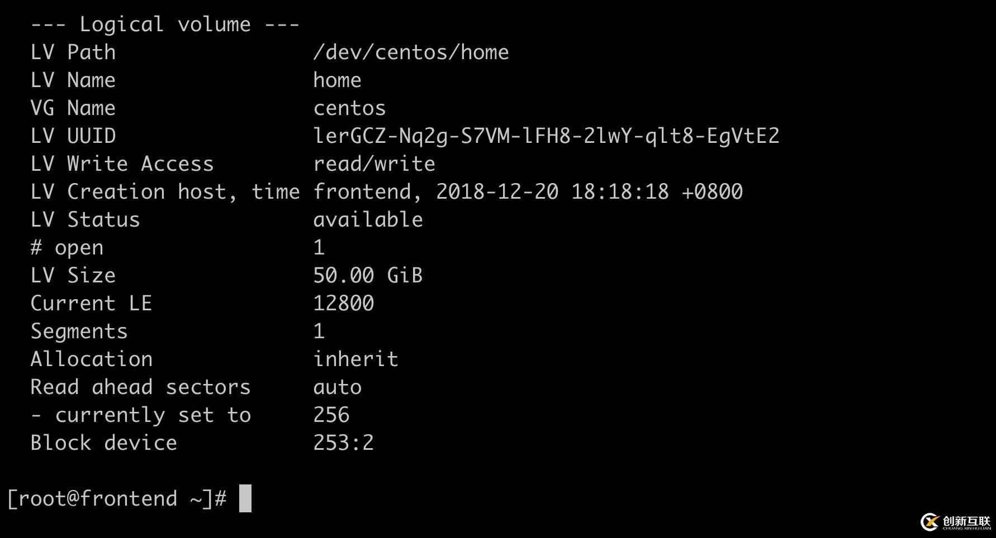
Task: Click the LV Name value home
Action: click(337, 80)
